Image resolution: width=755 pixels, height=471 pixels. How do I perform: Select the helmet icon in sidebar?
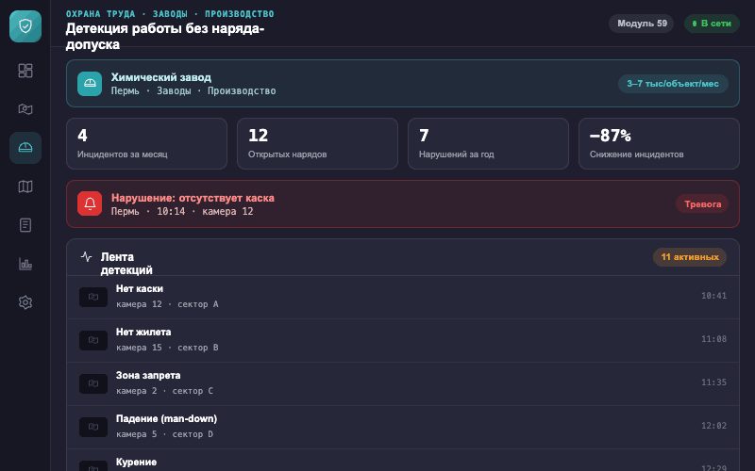(x=25, y=148)
